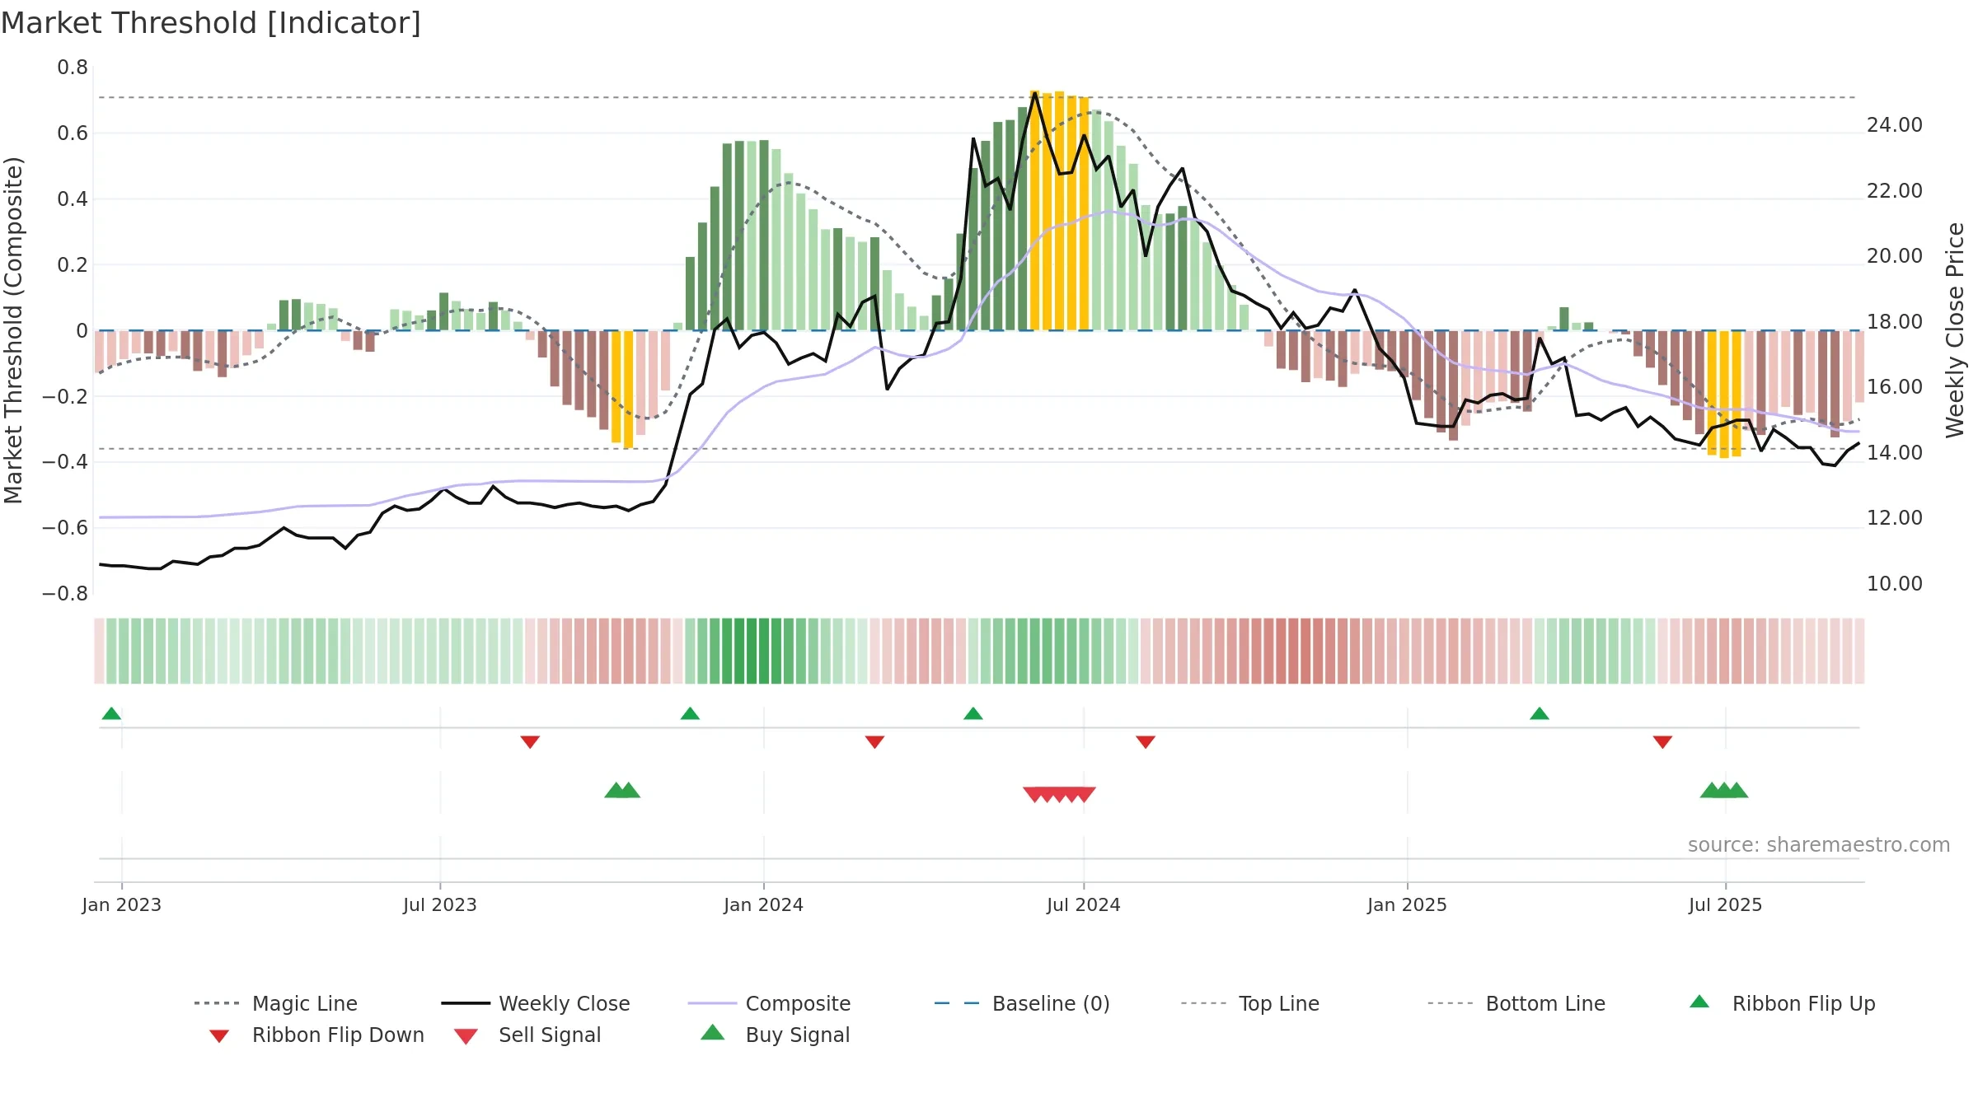Screen dimensions: 1978x1112
Task: Click the Jan 2024 x-axis label
Action: pos(763,904)
